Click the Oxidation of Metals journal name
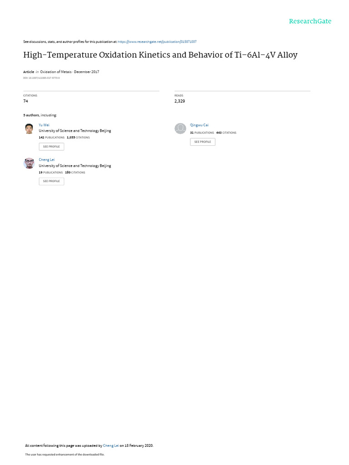 pos(56,72)
